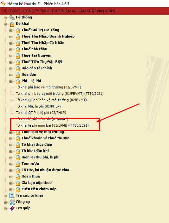Expand the Gia hạn nộp thuế node
The image size is (169, 223).
point(11,183)
